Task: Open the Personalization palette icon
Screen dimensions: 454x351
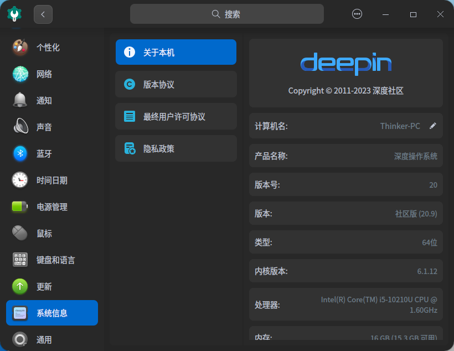Action: (20, 47)
